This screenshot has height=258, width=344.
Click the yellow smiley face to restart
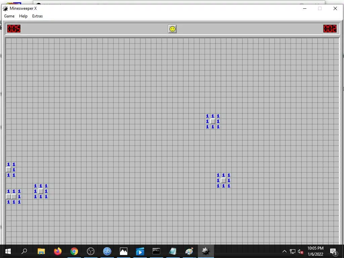click(172, 29)
